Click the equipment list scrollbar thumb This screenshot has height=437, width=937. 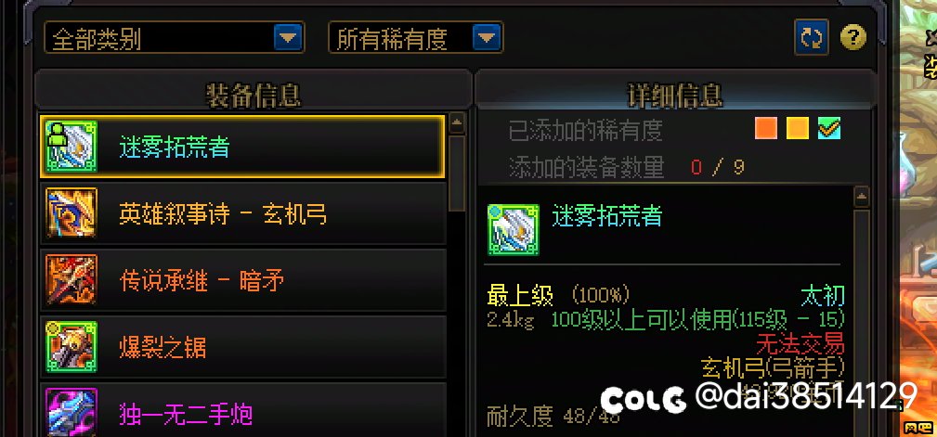(457, 174)
